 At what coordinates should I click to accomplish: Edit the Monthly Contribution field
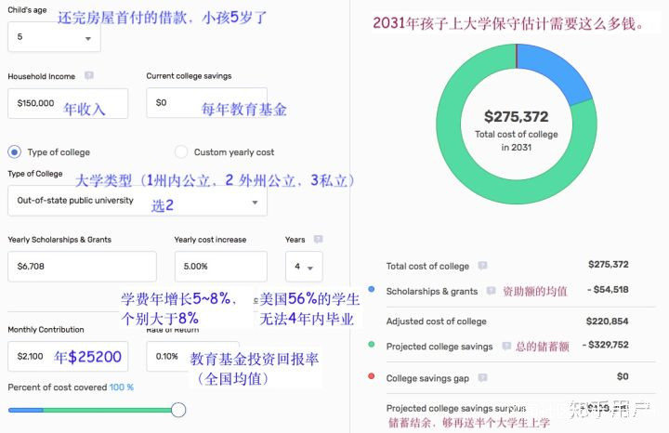click(x=68, y=356)
